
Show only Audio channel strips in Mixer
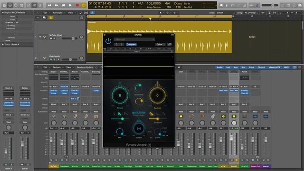(219, 67)
